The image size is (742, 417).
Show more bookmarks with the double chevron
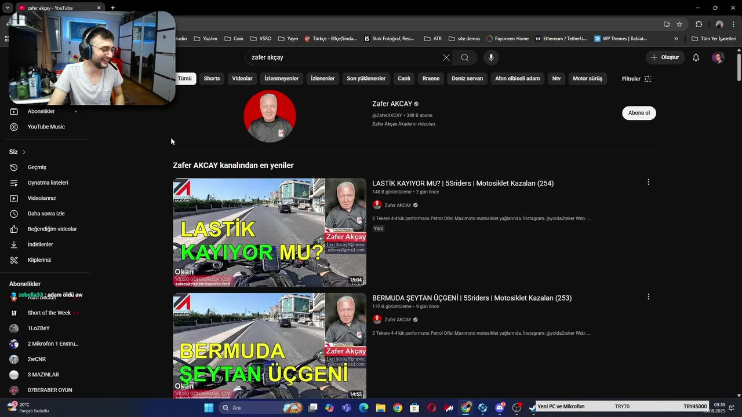(x=676, y=39)
